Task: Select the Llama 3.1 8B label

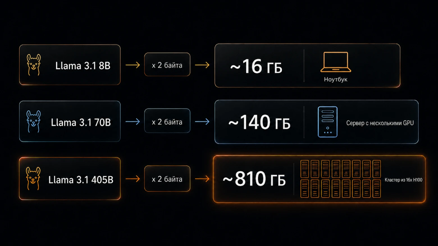Action: (83, 66)
